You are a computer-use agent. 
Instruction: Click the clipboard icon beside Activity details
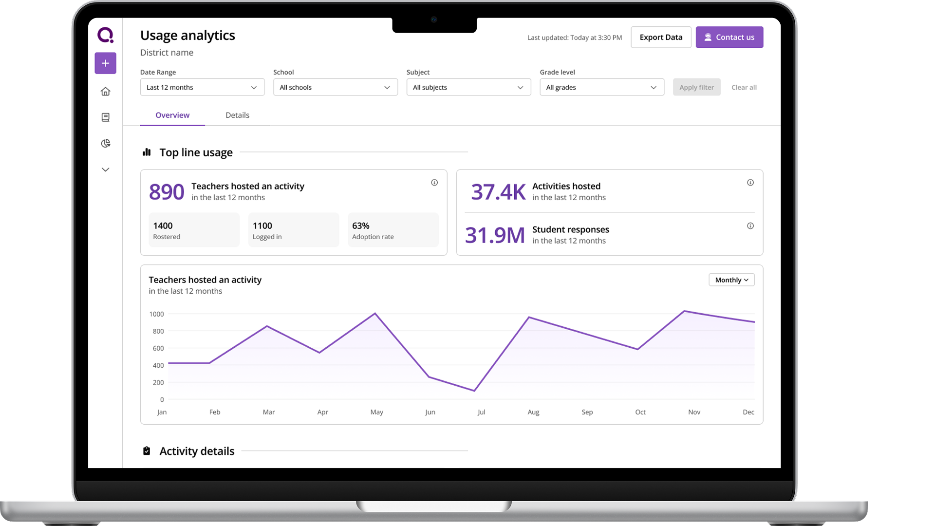[x=147, y=451]
